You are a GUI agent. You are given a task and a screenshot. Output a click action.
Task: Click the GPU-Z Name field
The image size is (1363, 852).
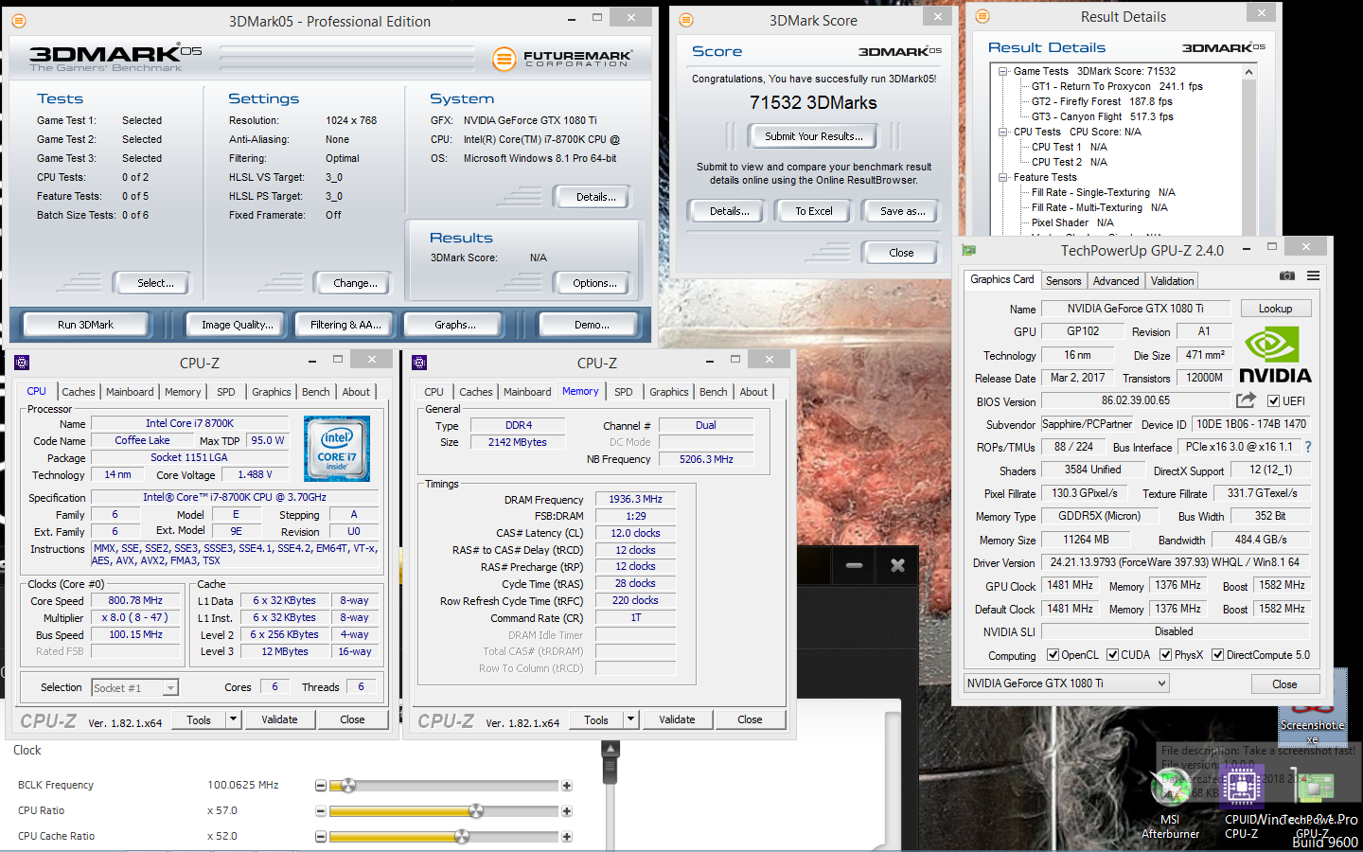click(1135, 309)
